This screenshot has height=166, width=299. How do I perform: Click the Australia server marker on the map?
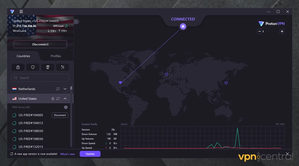click(224, 111)
